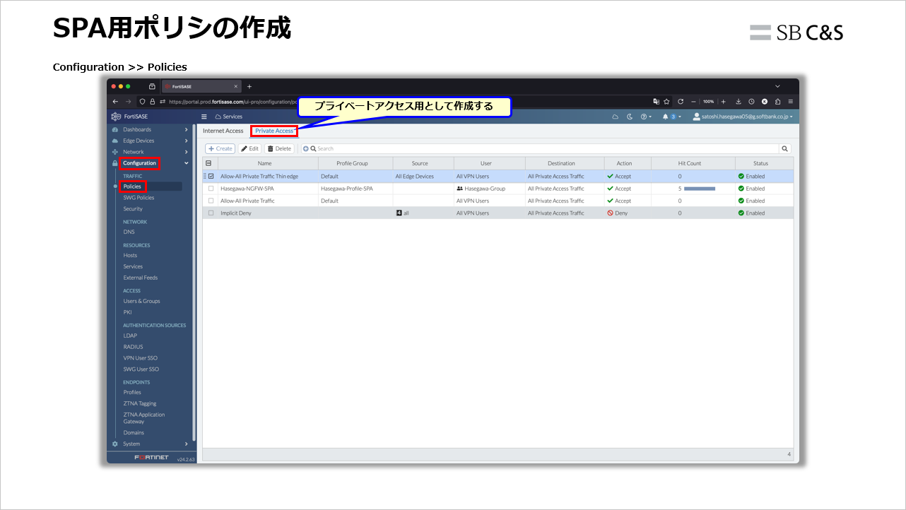Open the help question mark dropdown
The width and height of the screenshot is (906, 510).
646,117
